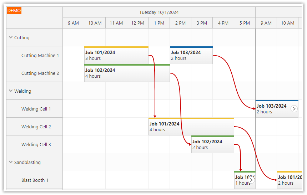Click the orange DEMO badge
Screen dimensions: 307x195
(14, 11)
